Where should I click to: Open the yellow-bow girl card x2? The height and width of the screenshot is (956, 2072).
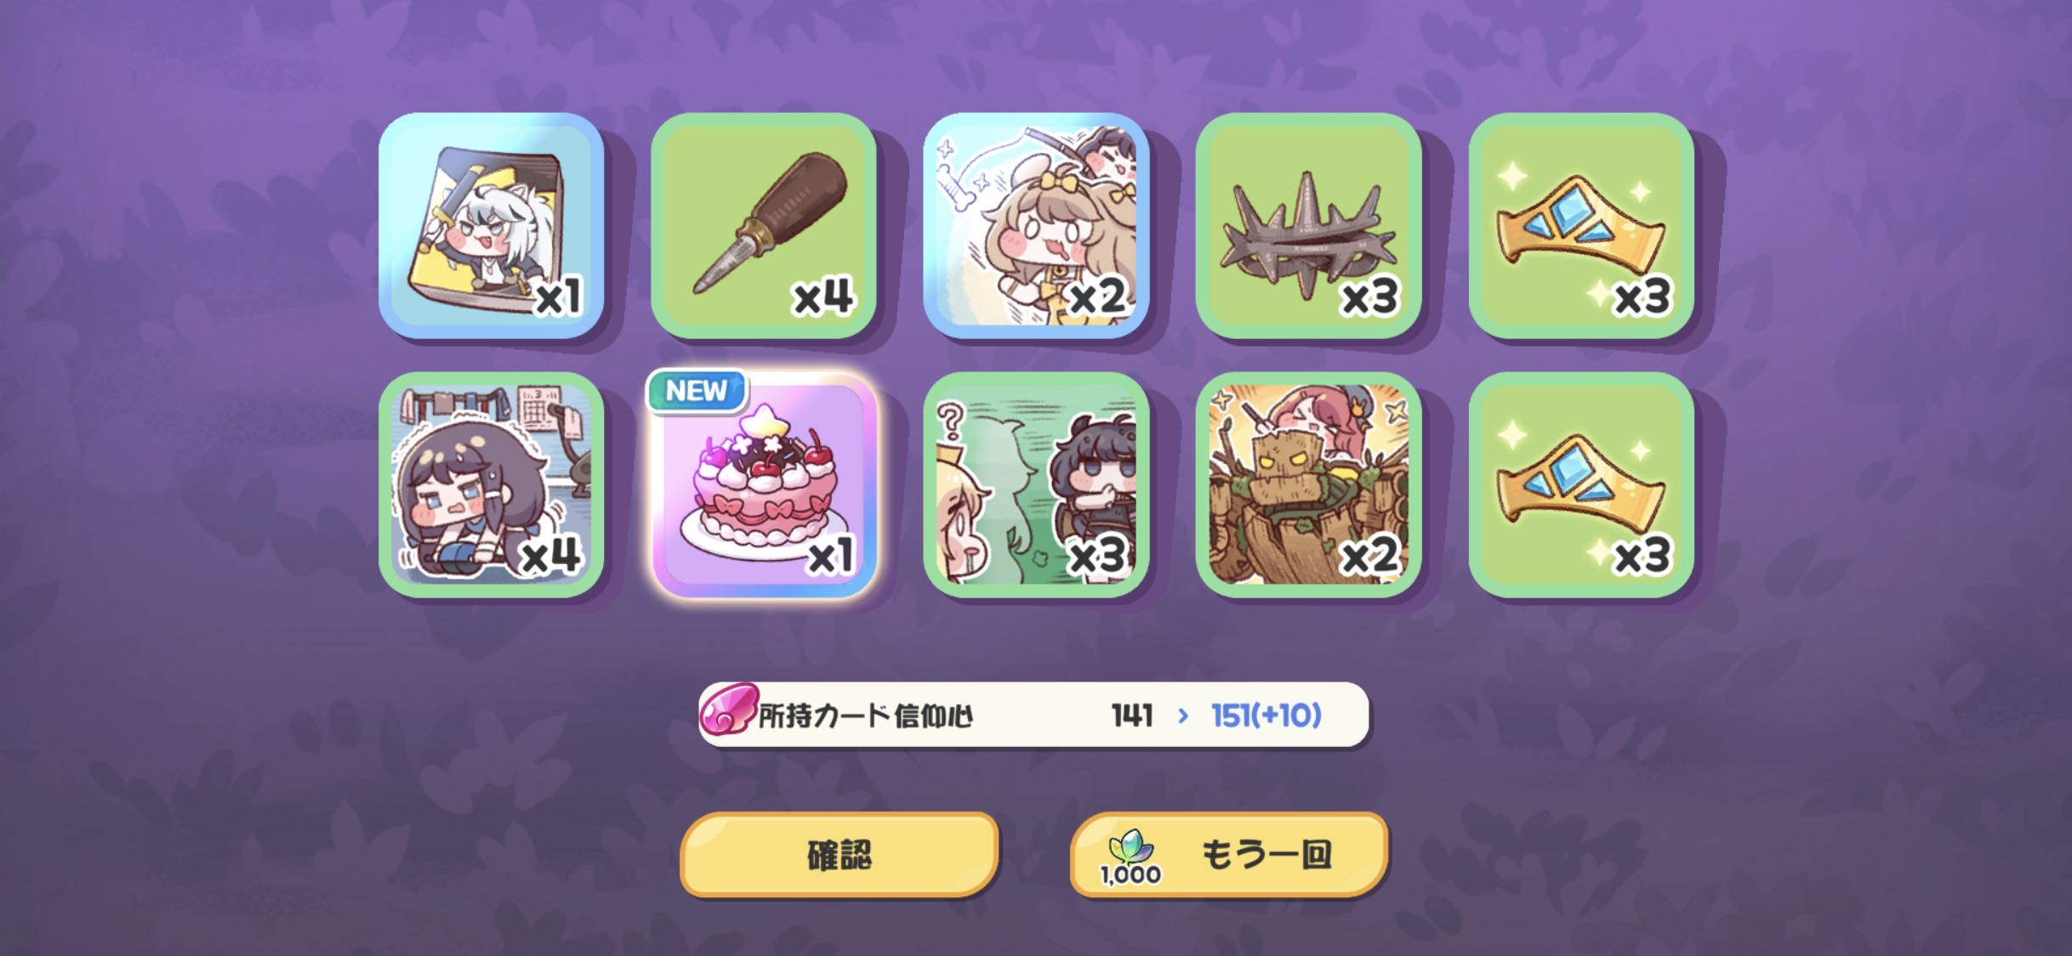click(x=1036, y=225)
